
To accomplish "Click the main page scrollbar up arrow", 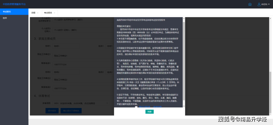I will click(270, 18).
